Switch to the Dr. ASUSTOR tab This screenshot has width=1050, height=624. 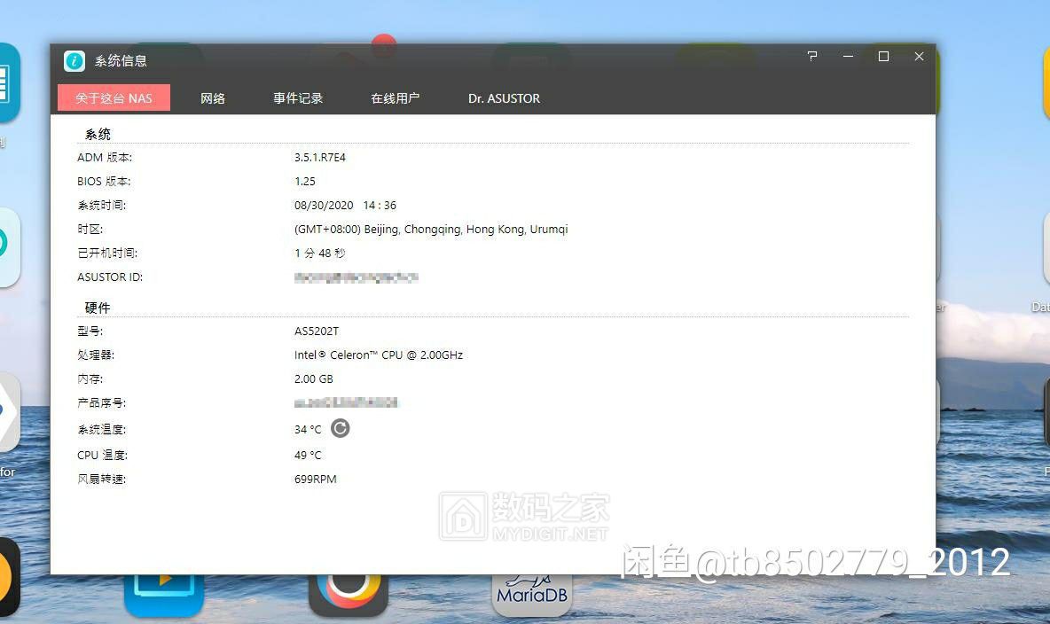(x=505, y=98)
